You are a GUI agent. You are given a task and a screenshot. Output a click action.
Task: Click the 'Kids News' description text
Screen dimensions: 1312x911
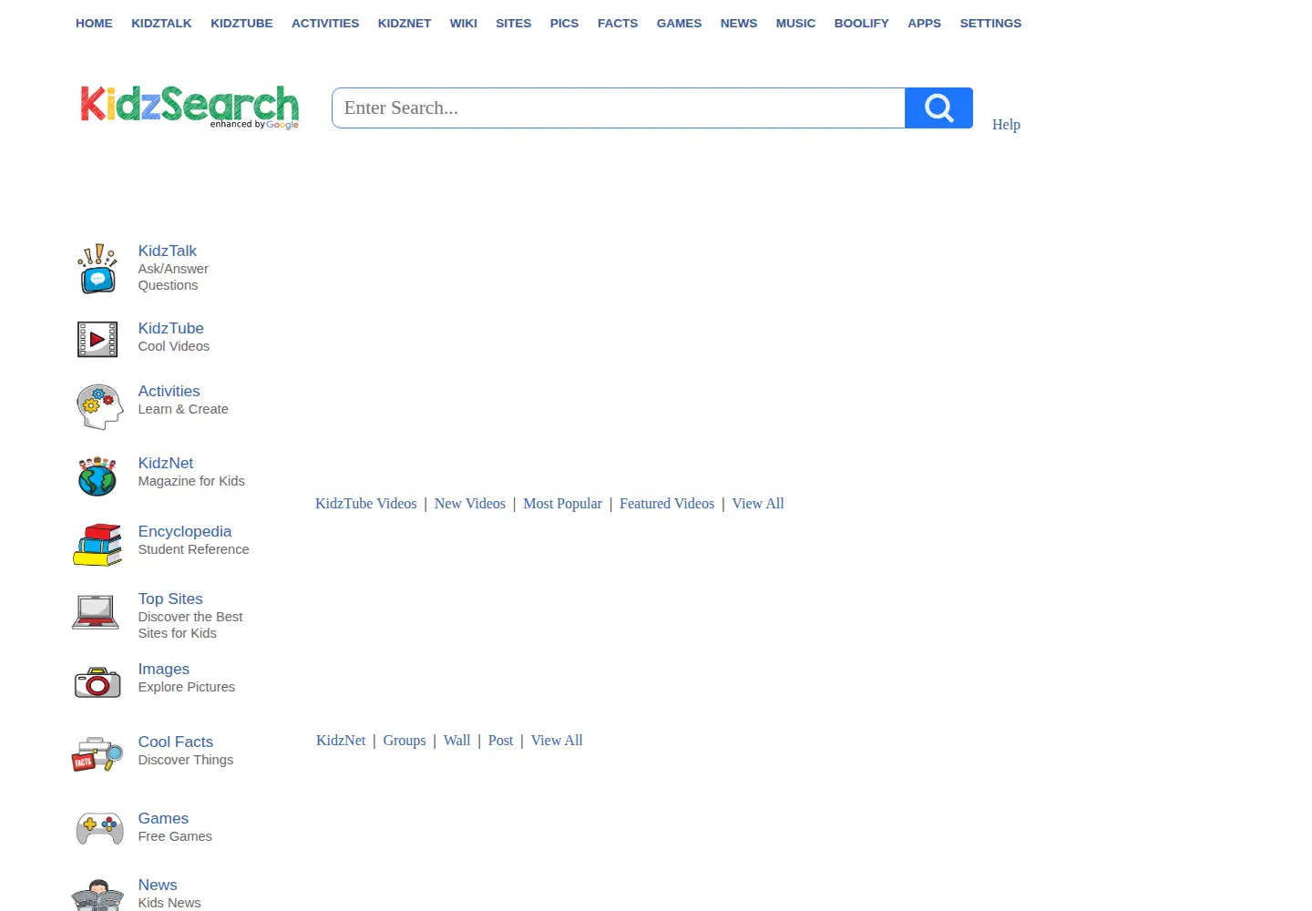169,903
